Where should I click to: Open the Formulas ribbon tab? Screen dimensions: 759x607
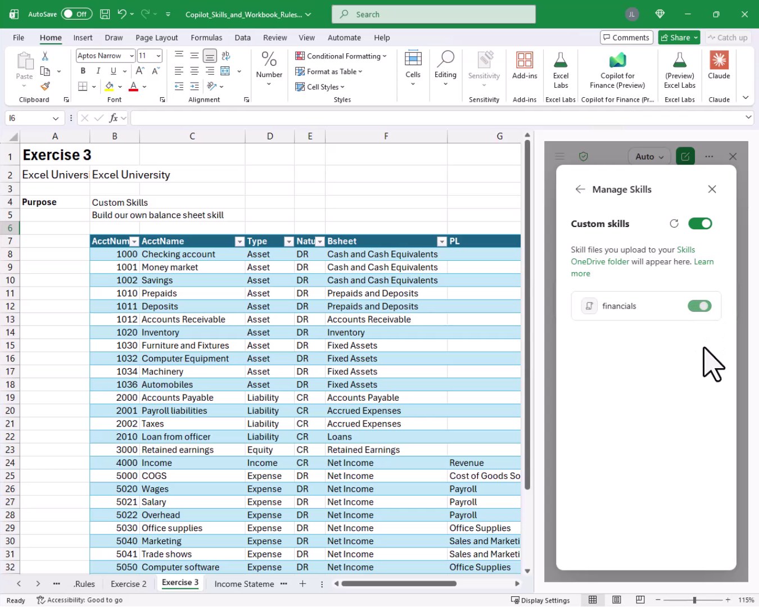[206, 38]
